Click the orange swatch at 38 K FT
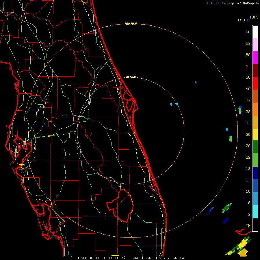This screenshot has height=260, width=260. coord(255,109)
